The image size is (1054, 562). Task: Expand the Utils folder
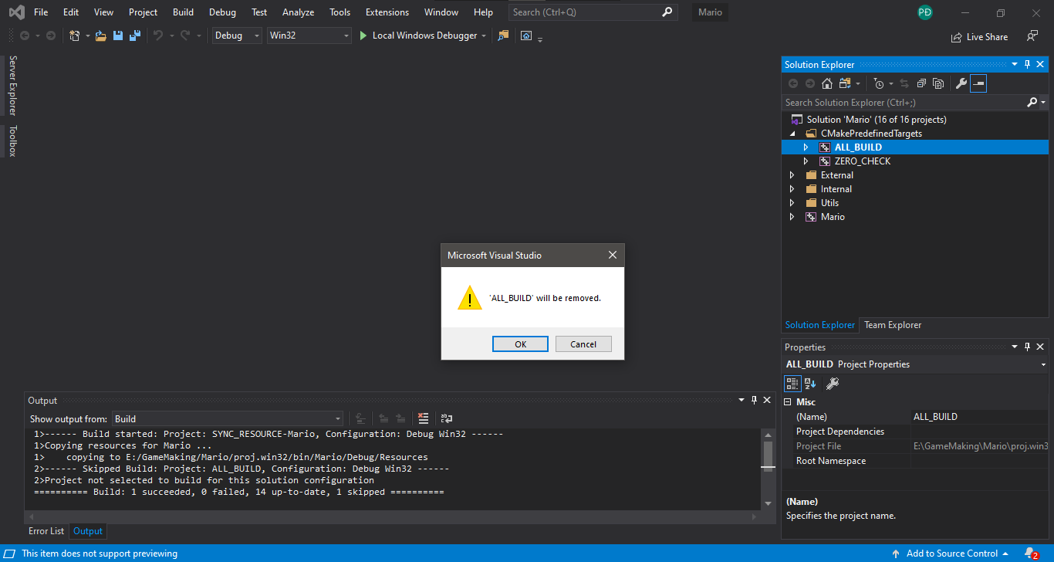pyautogui.click(x=792, y=203)
